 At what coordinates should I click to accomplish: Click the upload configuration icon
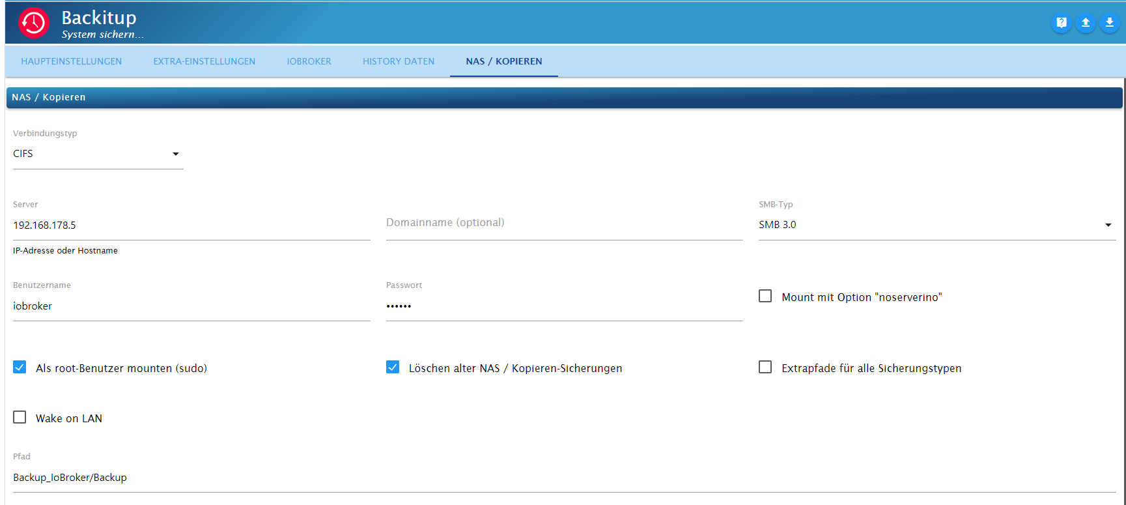[1086, 23]
